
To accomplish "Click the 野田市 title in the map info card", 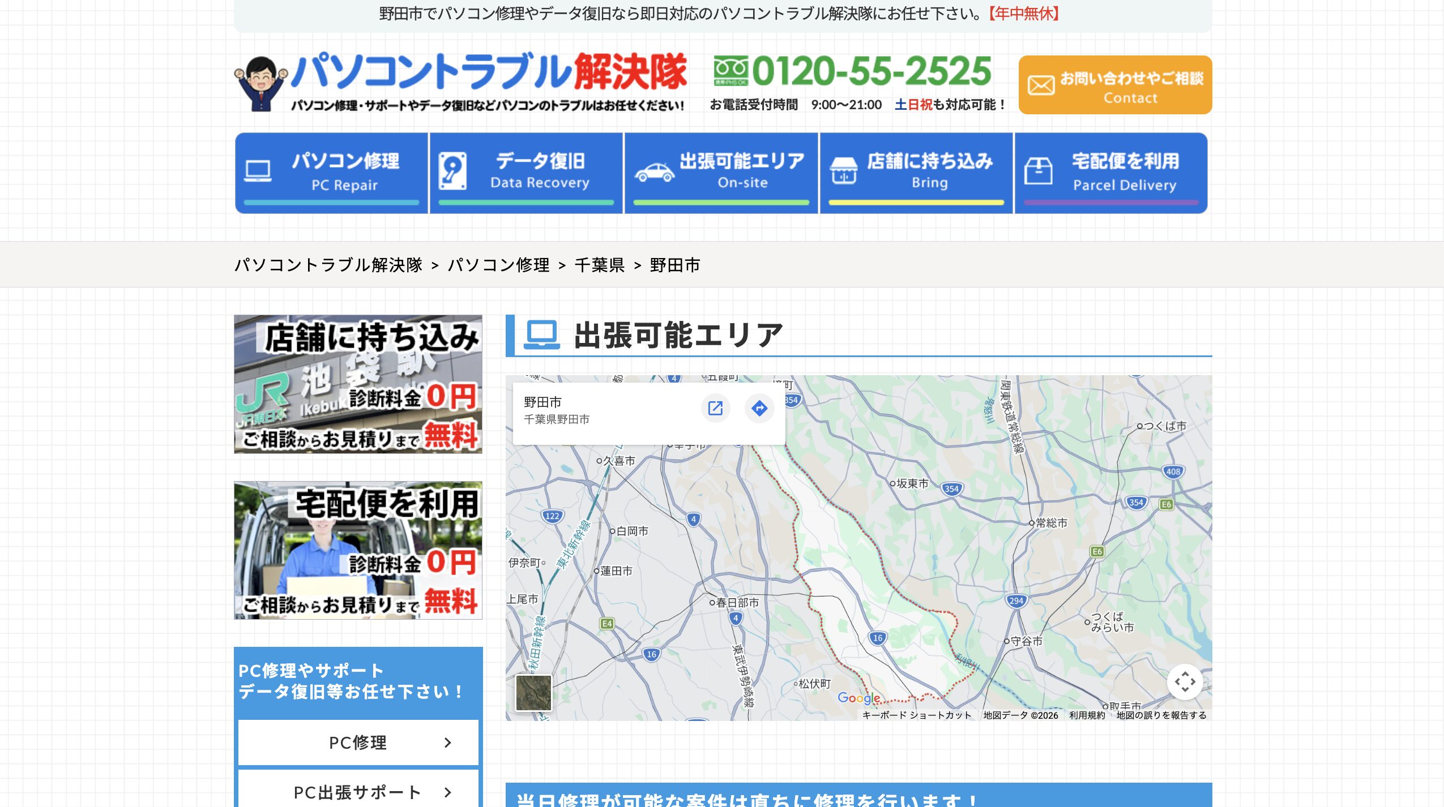I will (542, 402).
